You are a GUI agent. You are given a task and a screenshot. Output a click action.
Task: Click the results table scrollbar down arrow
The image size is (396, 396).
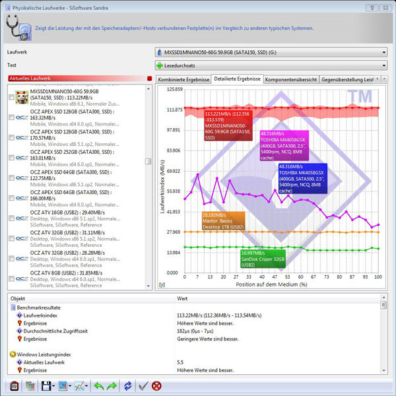point(383,370)
